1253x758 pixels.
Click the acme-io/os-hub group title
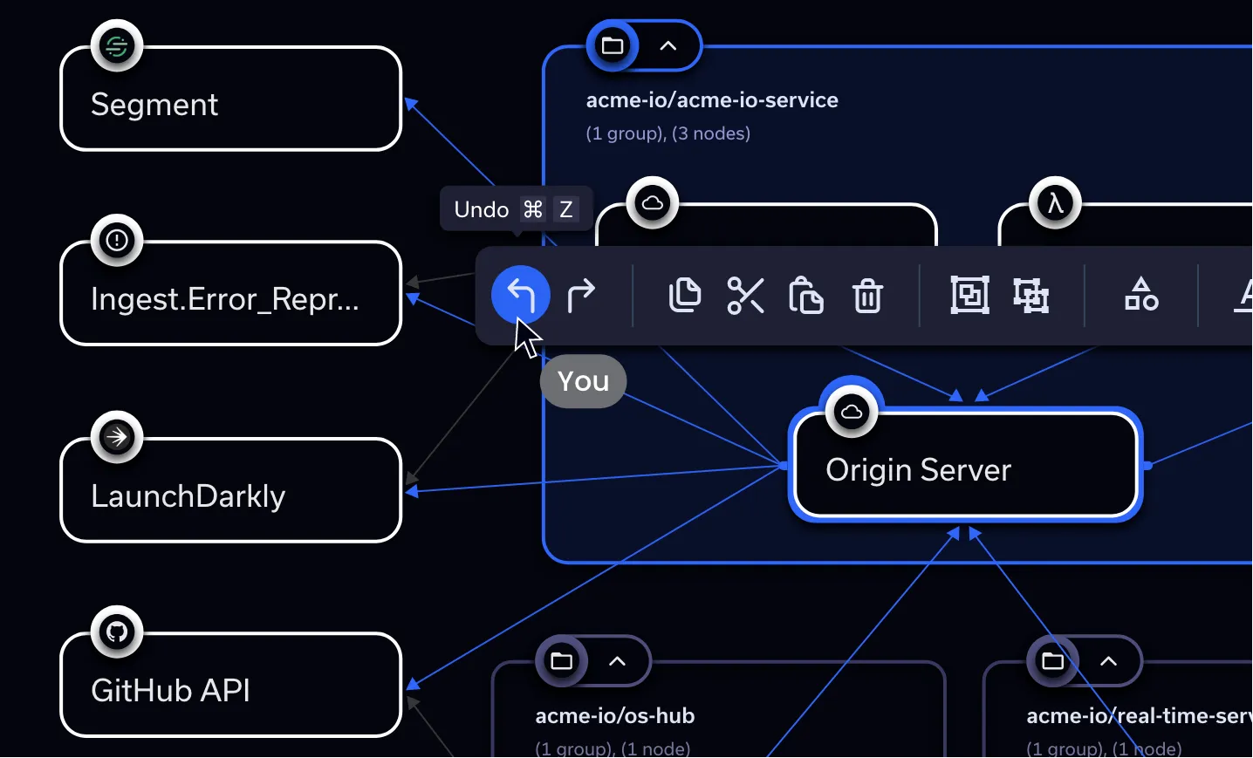coord(615,716)
